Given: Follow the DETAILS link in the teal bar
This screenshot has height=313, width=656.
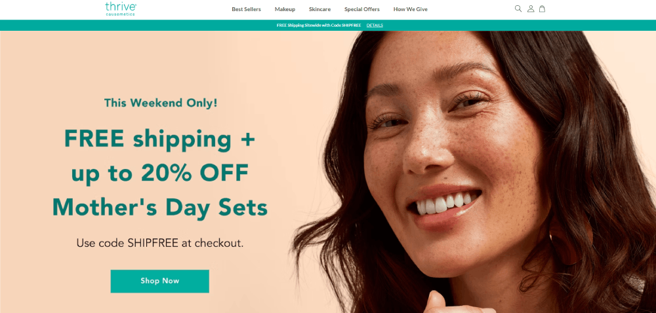Looking at the screenshot, I should click(x=375, y=26).
